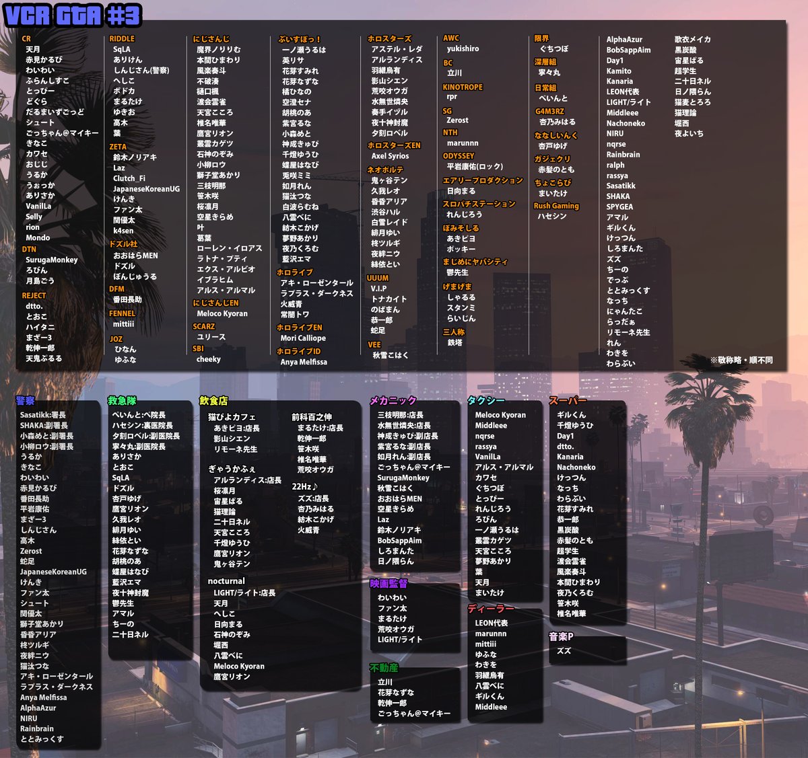The width and height of the screenshot is (808, 758).
Task: Click the 飲食店 job heading
Action: click(x=213, y=400)
